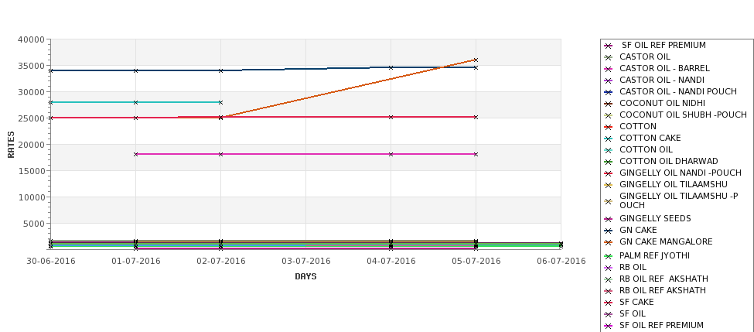
Task: Click the GINGELLY SEEDS legend marker icon
Action: [x=609, y=220]
